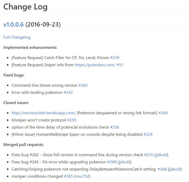Open the Full Changelog link
This screenshot has width=189, height=182.
click(x=17, y=37)
